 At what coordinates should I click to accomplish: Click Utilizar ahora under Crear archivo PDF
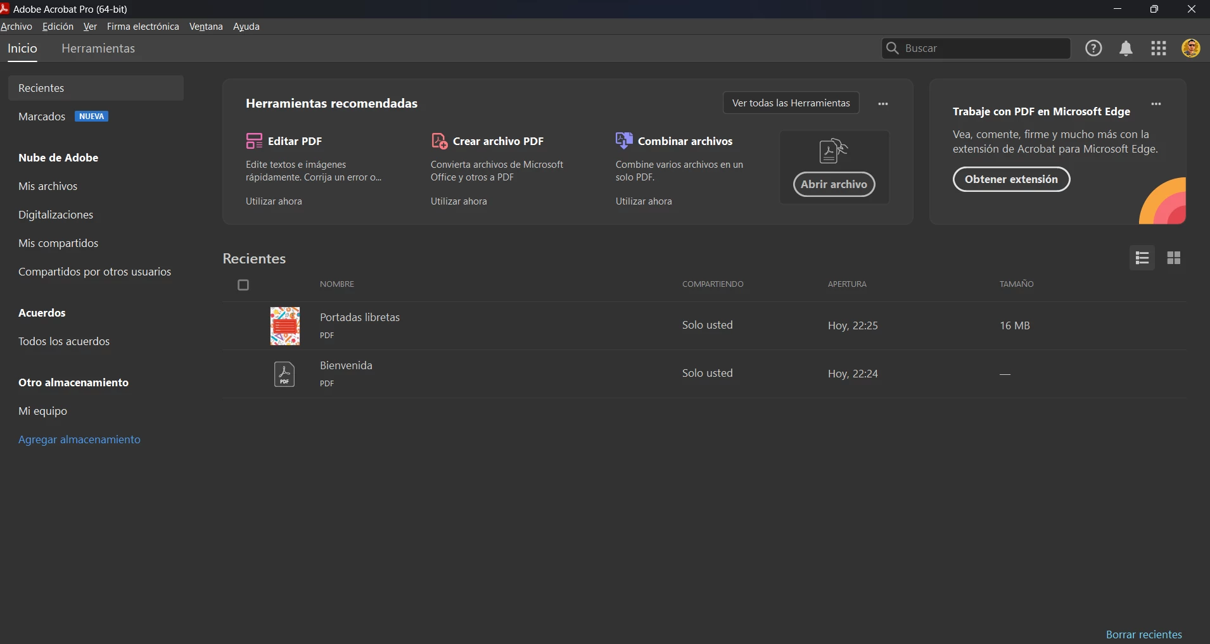click(x=459, y=201)
